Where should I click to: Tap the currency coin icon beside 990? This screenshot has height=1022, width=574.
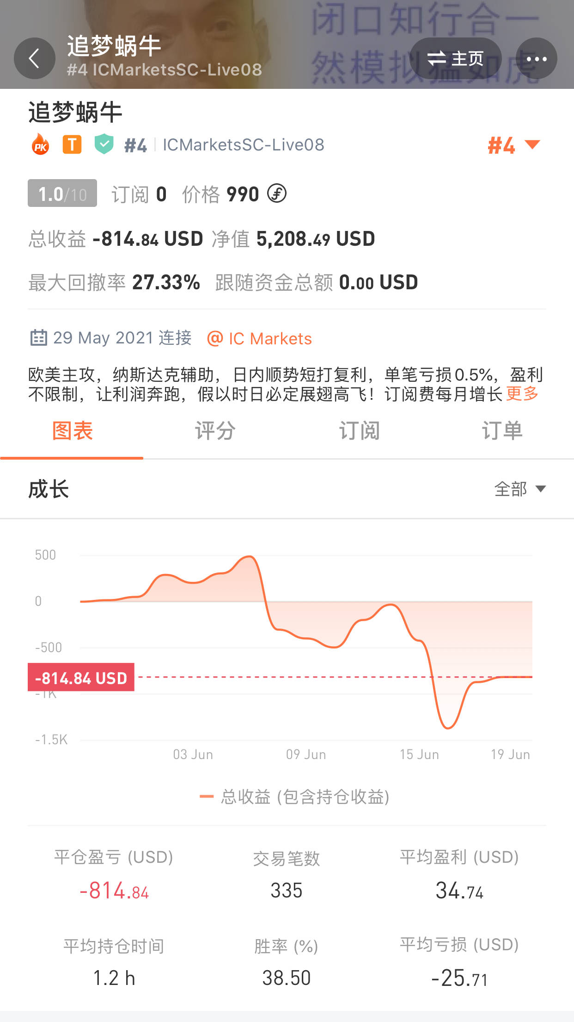click(277, 193)
